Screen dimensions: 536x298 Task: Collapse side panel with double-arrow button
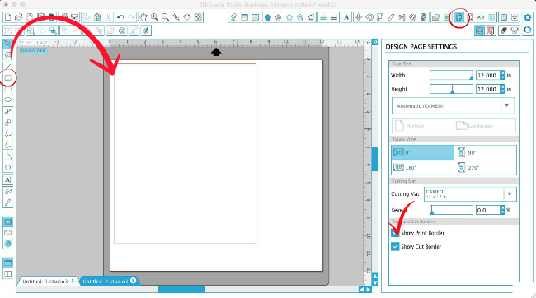point(375,42)
